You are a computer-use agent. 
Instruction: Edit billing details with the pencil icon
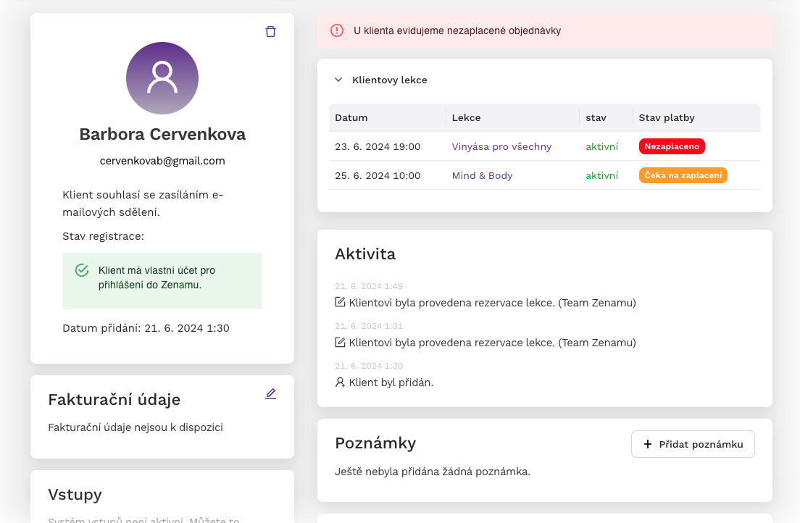point(270,394)
